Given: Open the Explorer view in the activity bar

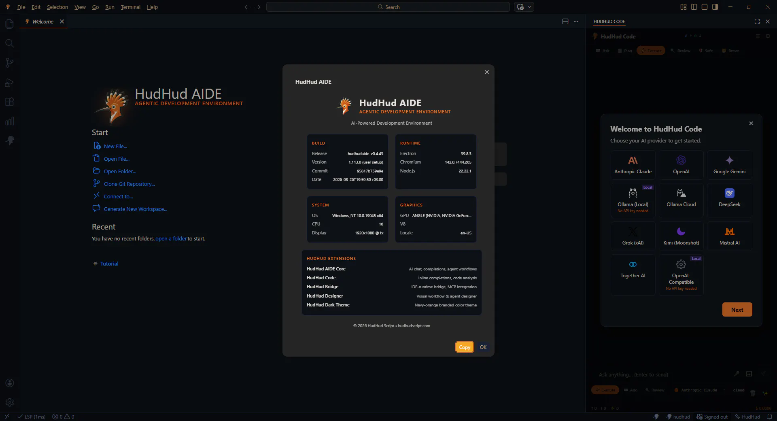Looking at the screenshot, I should 9,24.
